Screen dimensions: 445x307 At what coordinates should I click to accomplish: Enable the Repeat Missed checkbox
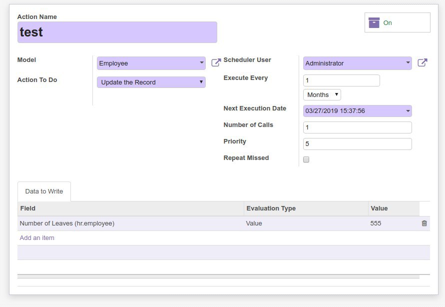pyautogui.click(x=306, y=159)
